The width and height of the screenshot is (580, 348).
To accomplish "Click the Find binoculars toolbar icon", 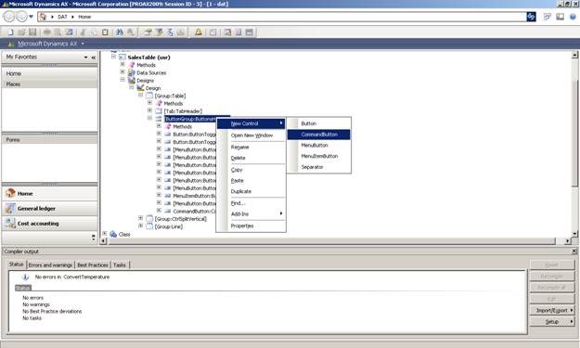I will [x=119, y=32].
